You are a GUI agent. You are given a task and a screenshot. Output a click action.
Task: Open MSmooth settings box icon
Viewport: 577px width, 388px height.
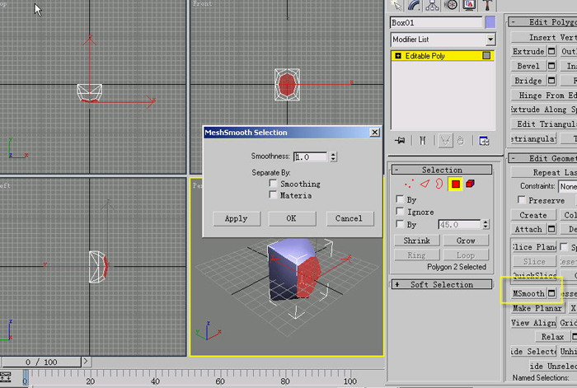coord(551,293)
